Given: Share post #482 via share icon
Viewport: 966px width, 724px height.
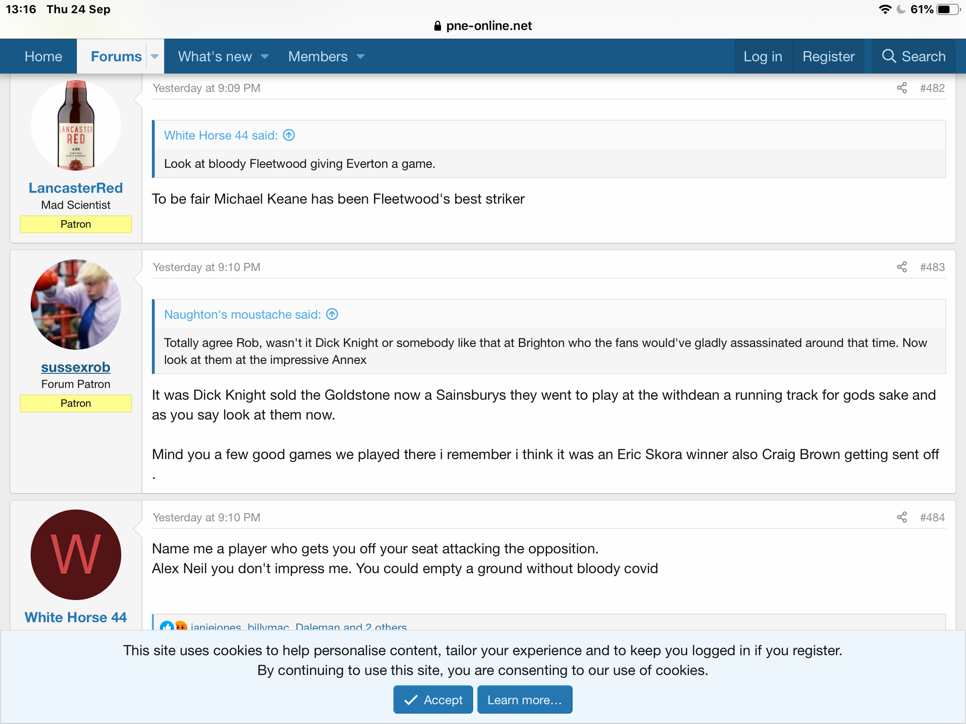Looking at the screenshot, I should click(902, 88).
